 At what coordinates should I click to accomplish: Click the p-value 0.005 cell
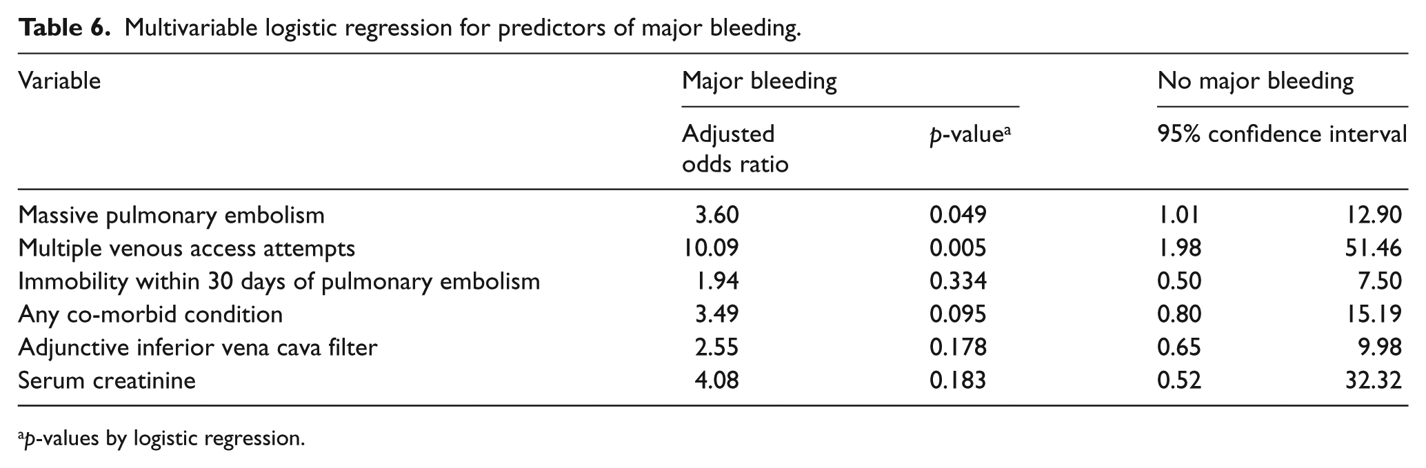[x=958, y=248]
